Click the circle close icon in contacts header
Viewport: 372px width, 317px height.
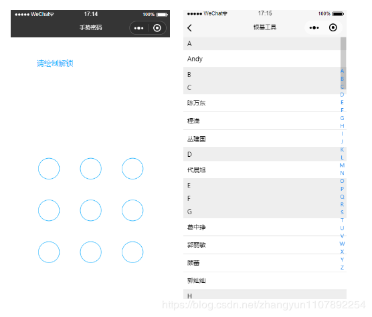[333, 27]
